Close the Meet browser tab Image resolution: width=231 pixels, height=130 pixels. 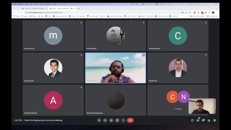pyautogui.click(x=74, y=8)
